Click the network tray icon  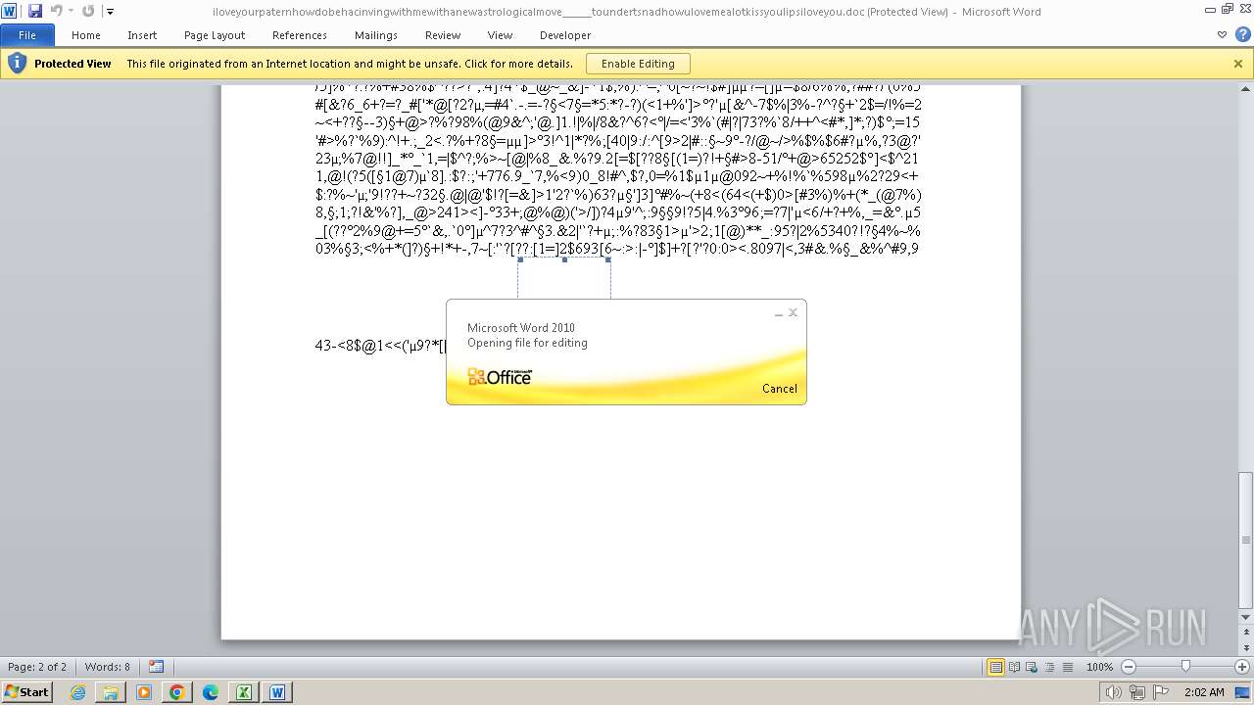[x=1137, y=692]
